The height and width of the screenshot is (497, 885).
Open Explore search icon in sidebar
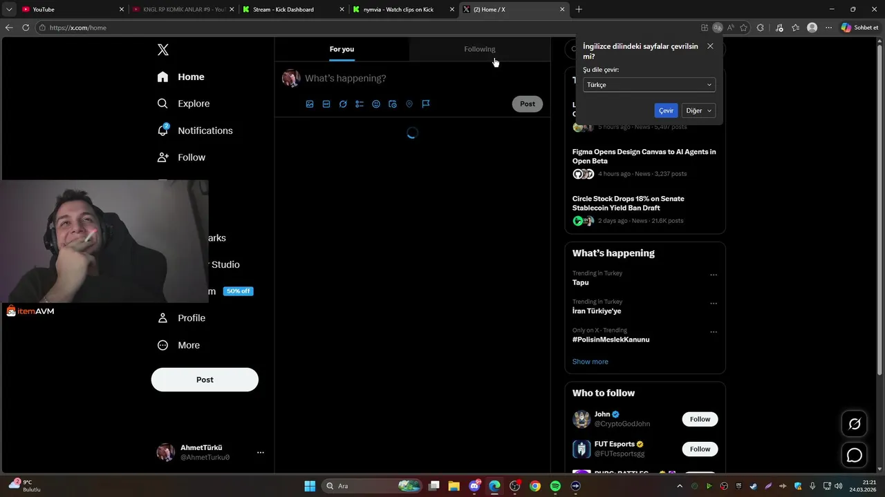tap(162, 104)
